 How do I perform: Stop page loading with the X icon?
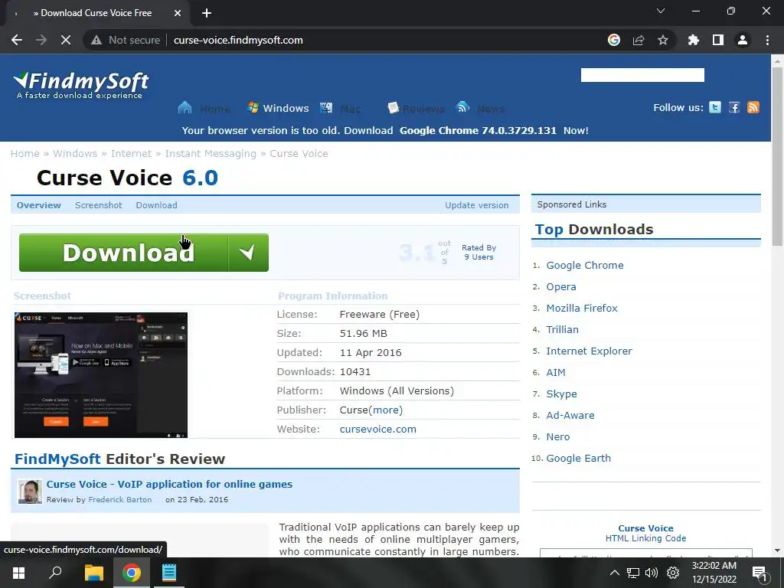[x=66, y=40]
